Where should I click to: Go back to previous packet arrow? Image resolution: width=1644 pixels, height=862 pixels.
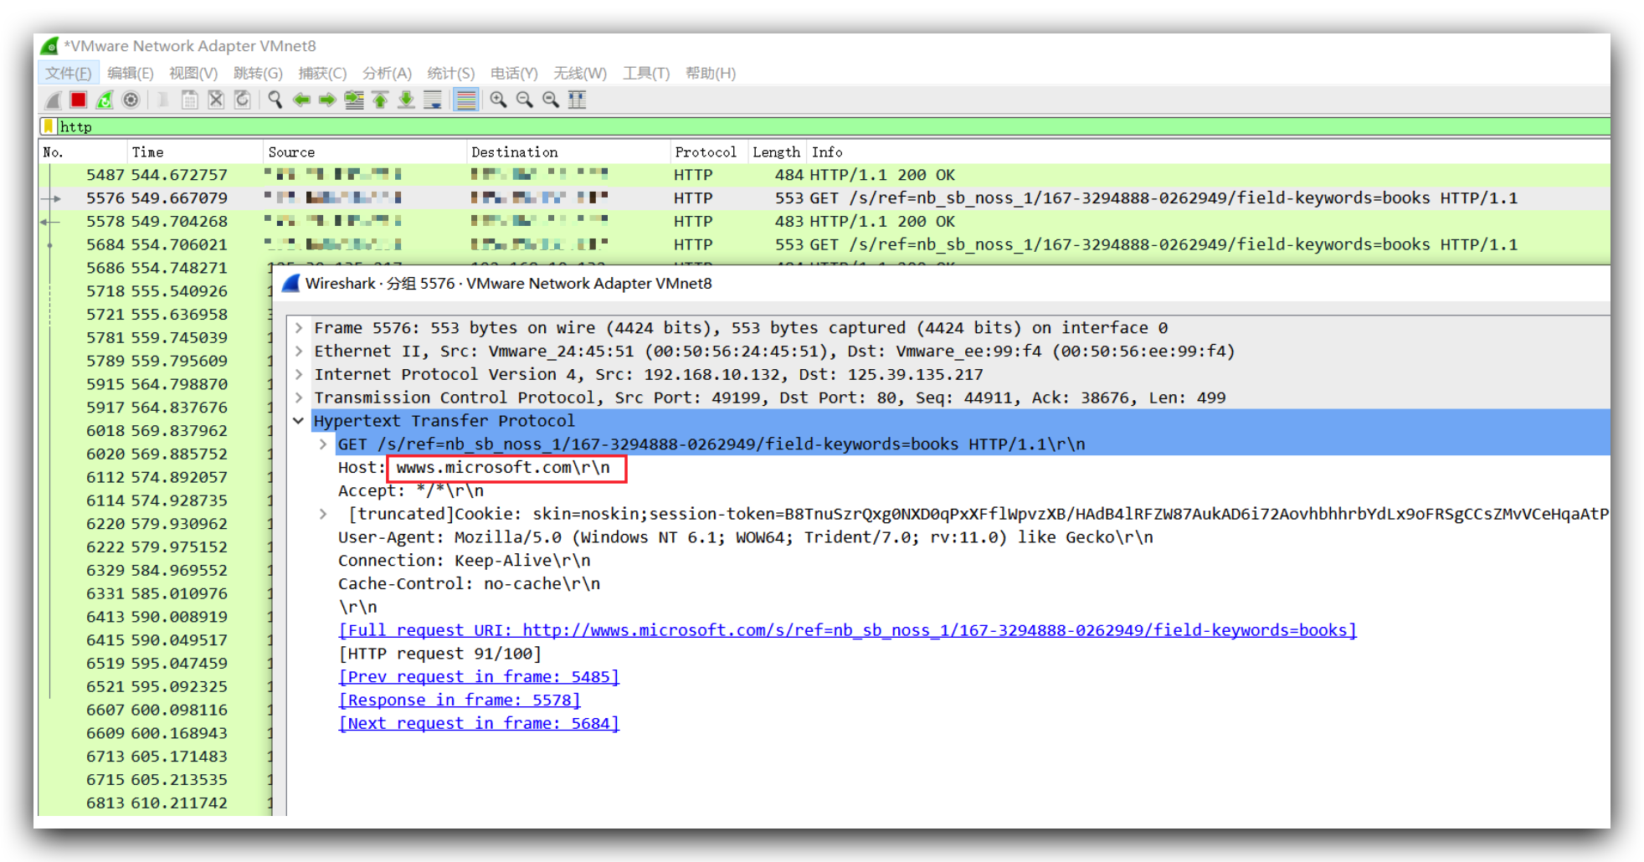301,100
